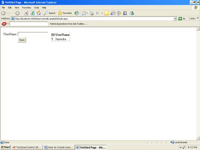Screen dimensions: 200x150
Task: Click the Stop loading icon
Action: [26, 13]
